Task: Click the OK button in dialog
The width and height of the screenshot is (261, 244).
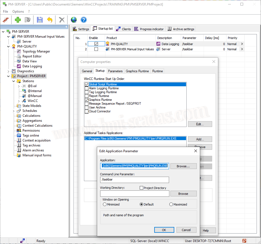Action: click(x=164, y=230)
